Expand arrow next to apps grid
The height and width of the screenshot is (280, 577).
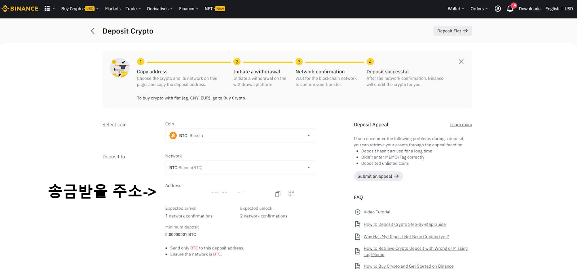click(54, 9)
